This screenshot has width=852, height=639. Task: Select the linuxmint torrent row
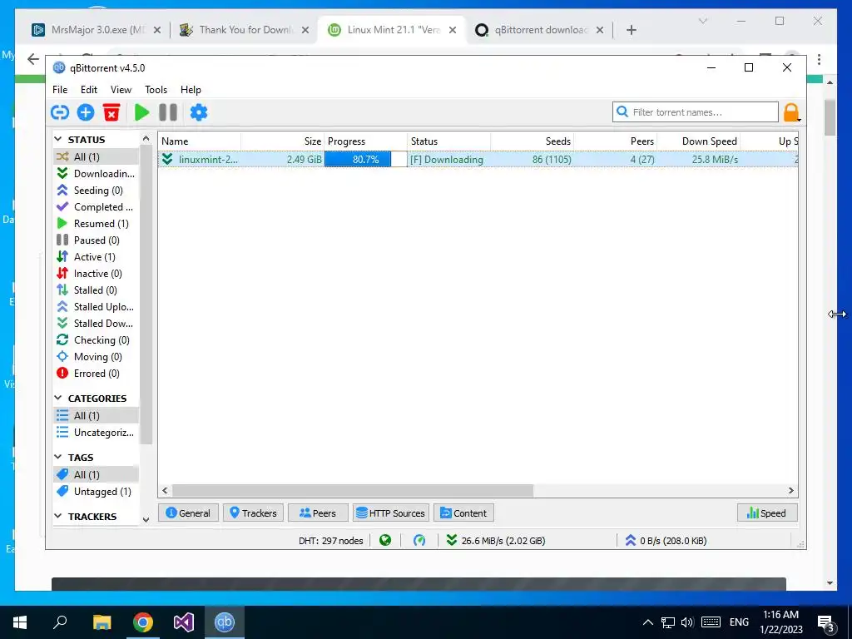pos(478,159)
